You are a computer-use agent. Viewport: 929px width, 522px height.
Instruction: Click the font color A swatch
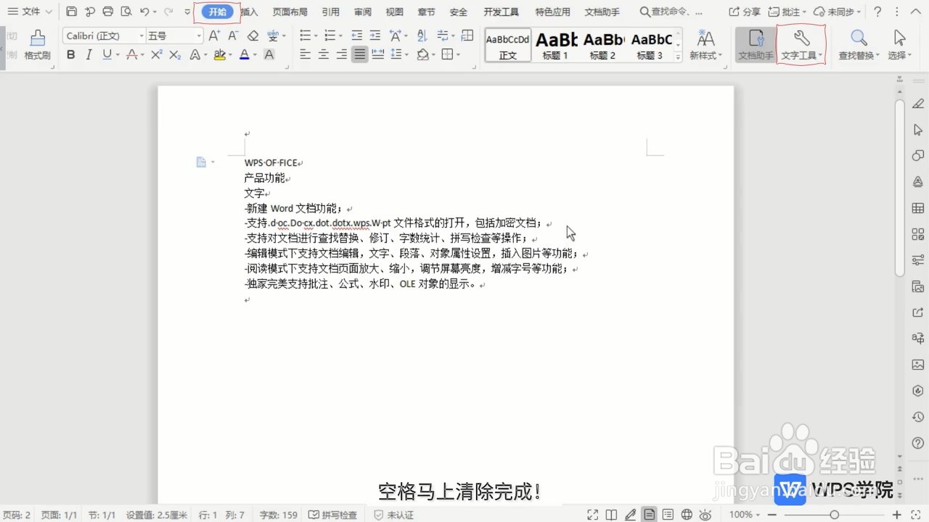coord(244,54)
